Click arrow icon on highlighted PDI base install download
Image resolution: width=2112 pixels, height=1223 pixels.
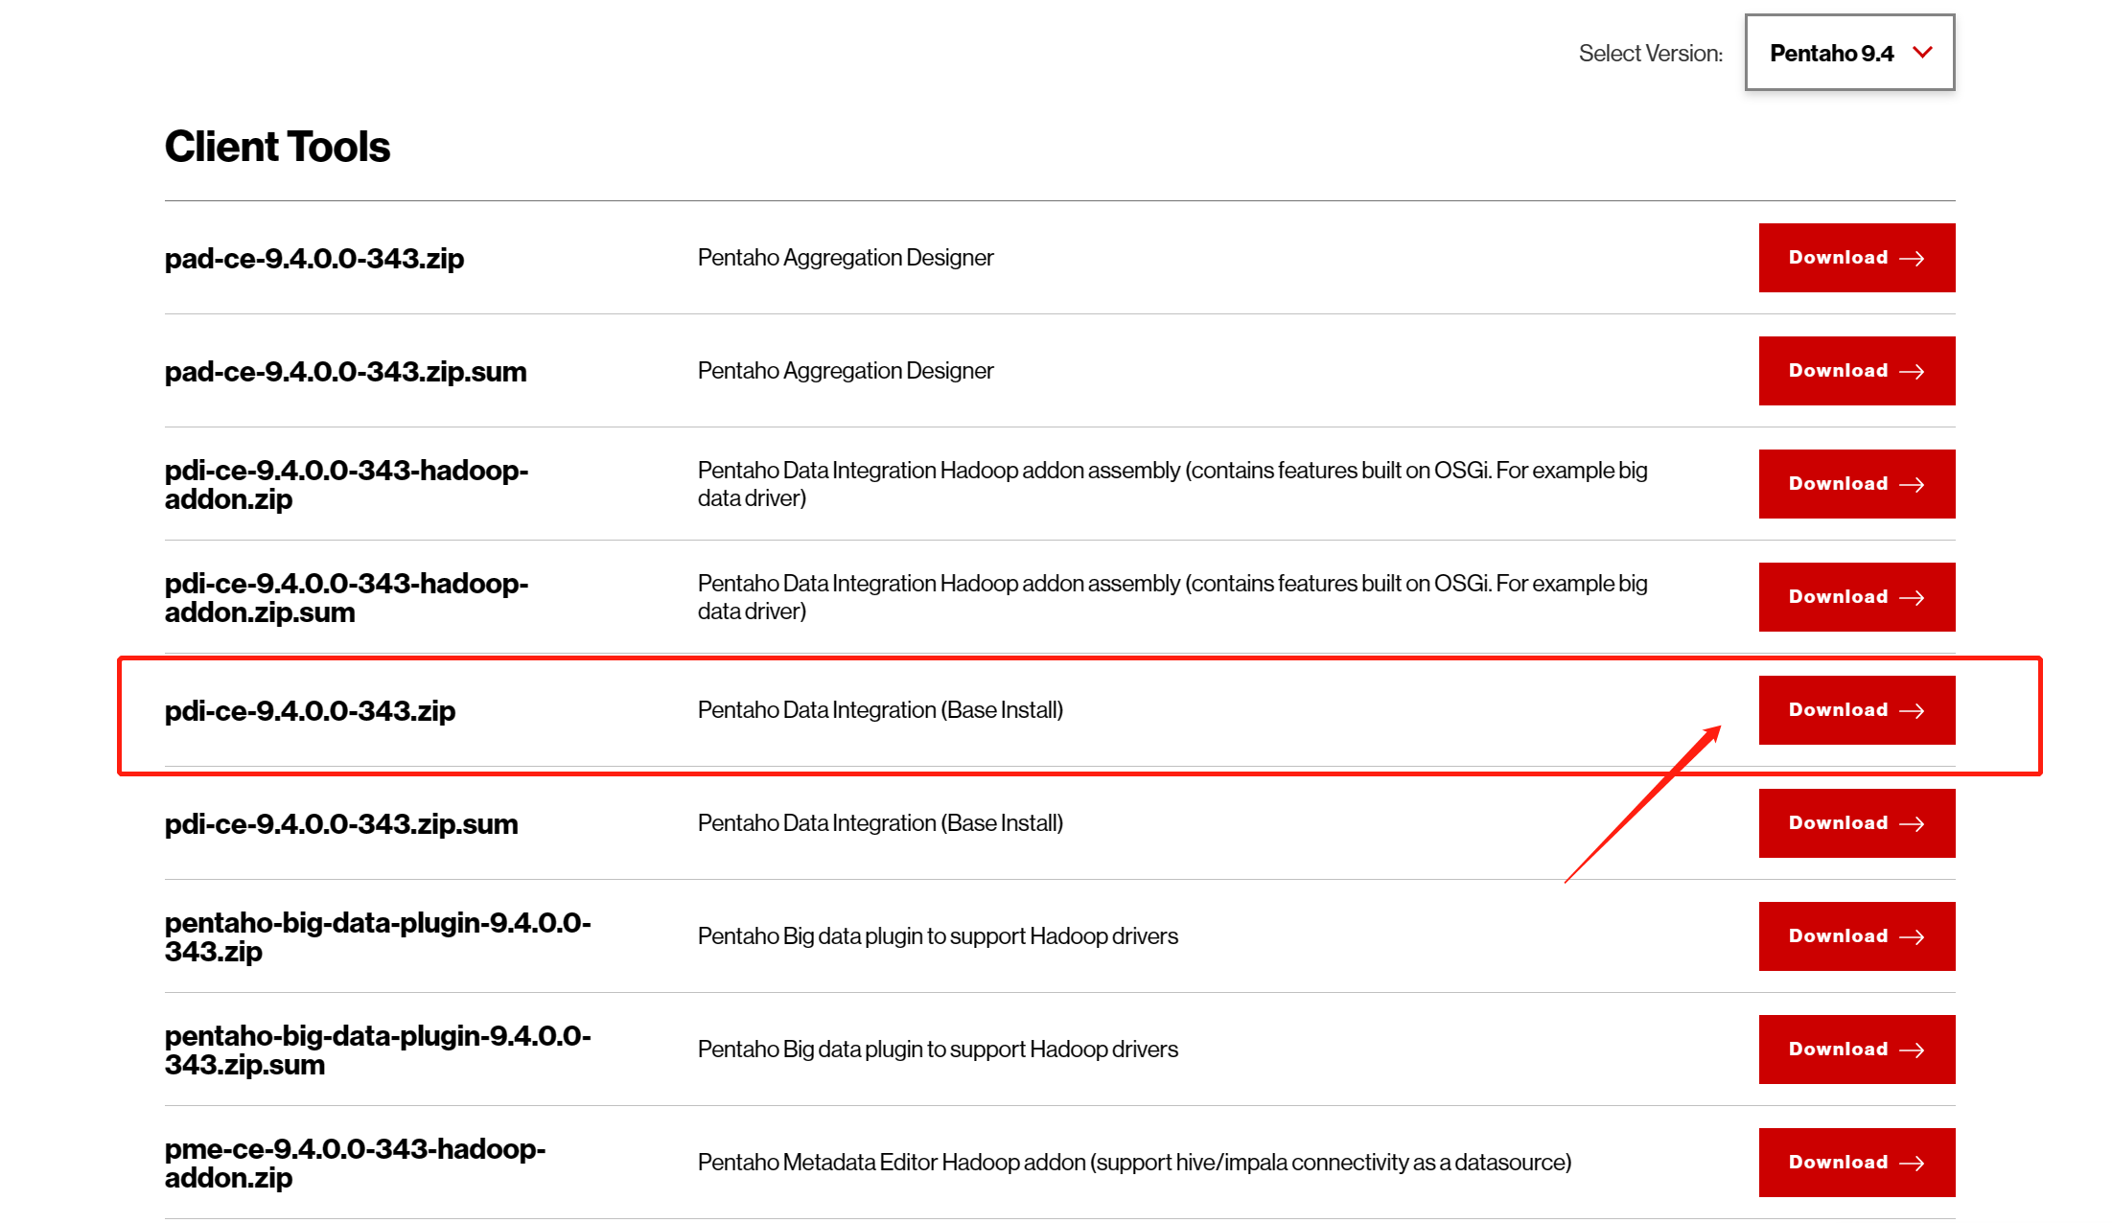coord(1912,711)
